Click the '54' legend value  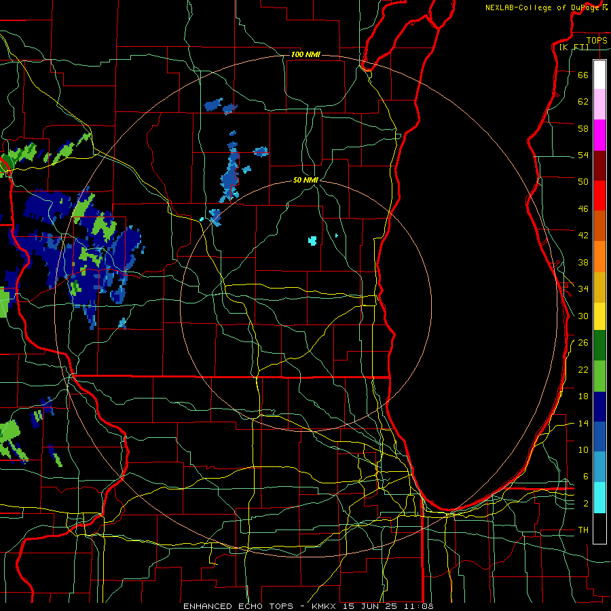pyautogui.click(x=583, y=155)
